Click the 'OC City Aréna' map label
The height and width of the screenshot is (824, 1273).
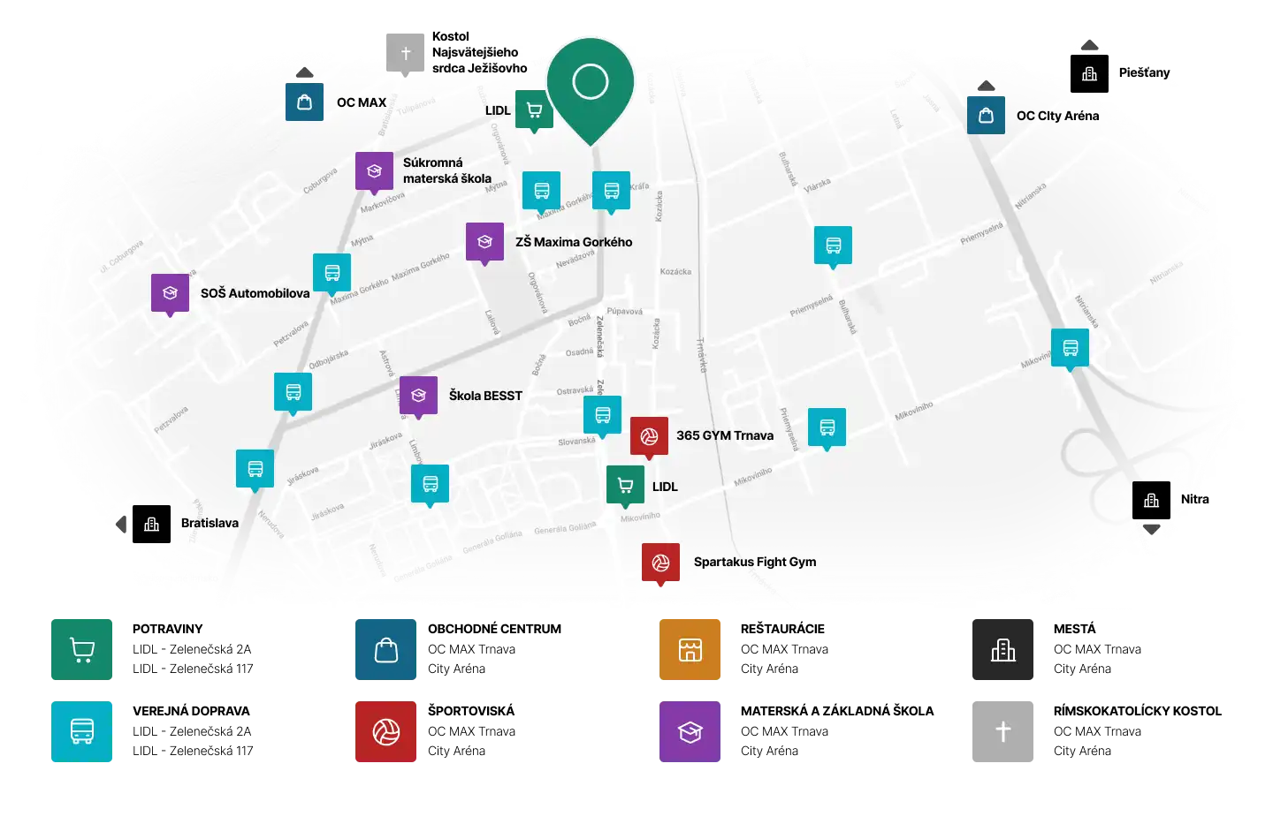[x=1057, y=116]
